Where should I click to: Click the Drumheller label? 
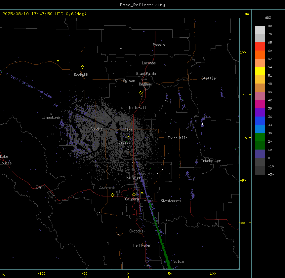(211, 161)
